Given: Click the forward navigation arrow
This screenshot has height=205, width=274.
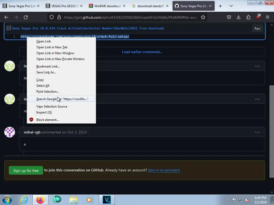Looking at the screenshot, I should click(16, 17).
